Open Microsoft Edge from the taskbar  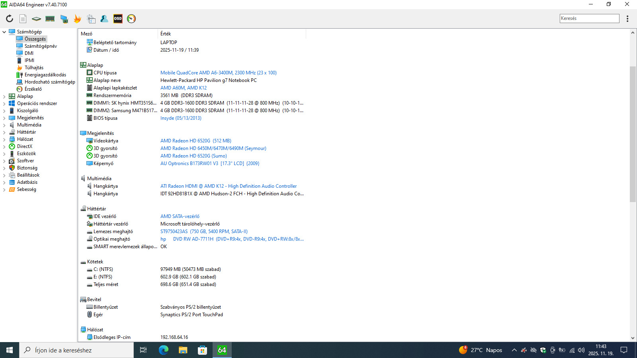tap(164, 350)
